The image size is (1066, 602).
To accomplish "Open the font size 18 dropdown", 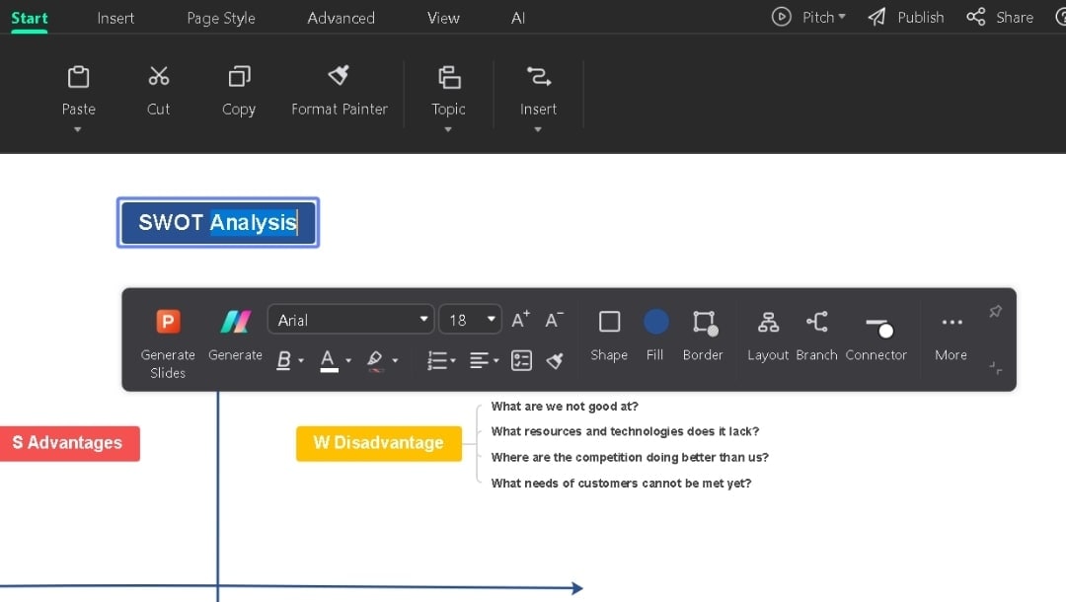I will pyautogui.click(x=471, y=320).
